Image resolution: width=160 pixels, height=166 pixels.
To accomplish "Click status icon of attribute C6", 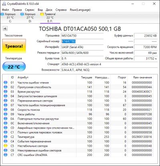I will click(x=6, y=150).
